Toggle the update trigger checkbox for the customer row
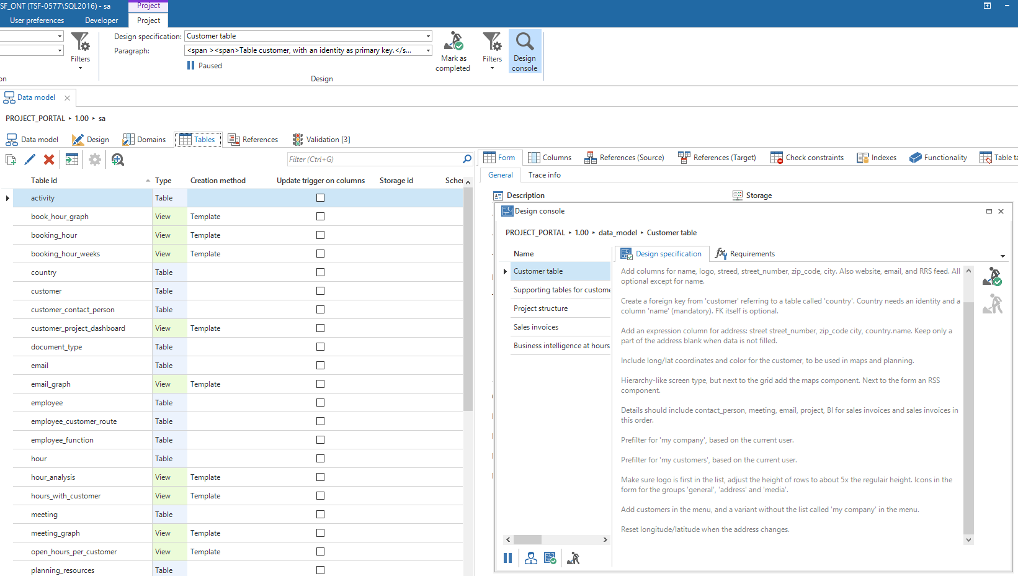 (x=320, y=291)
